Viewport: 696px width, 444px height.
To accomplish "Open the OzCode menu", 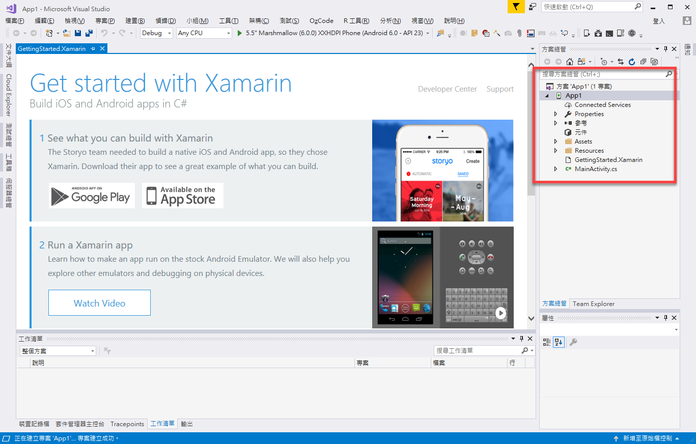I will coord(321,21).
